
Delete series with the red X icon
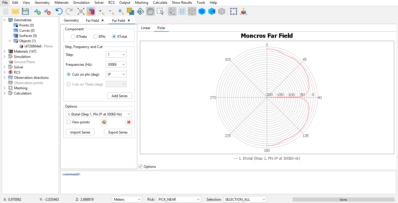coord(128,122)
